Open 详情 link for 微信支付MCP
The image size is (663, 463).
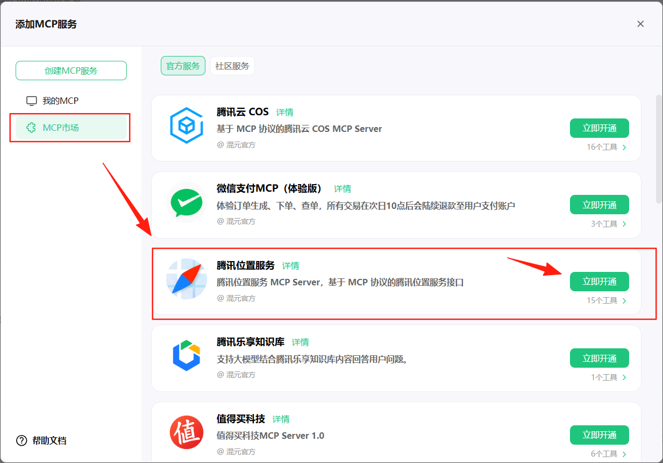coord(343,188)
